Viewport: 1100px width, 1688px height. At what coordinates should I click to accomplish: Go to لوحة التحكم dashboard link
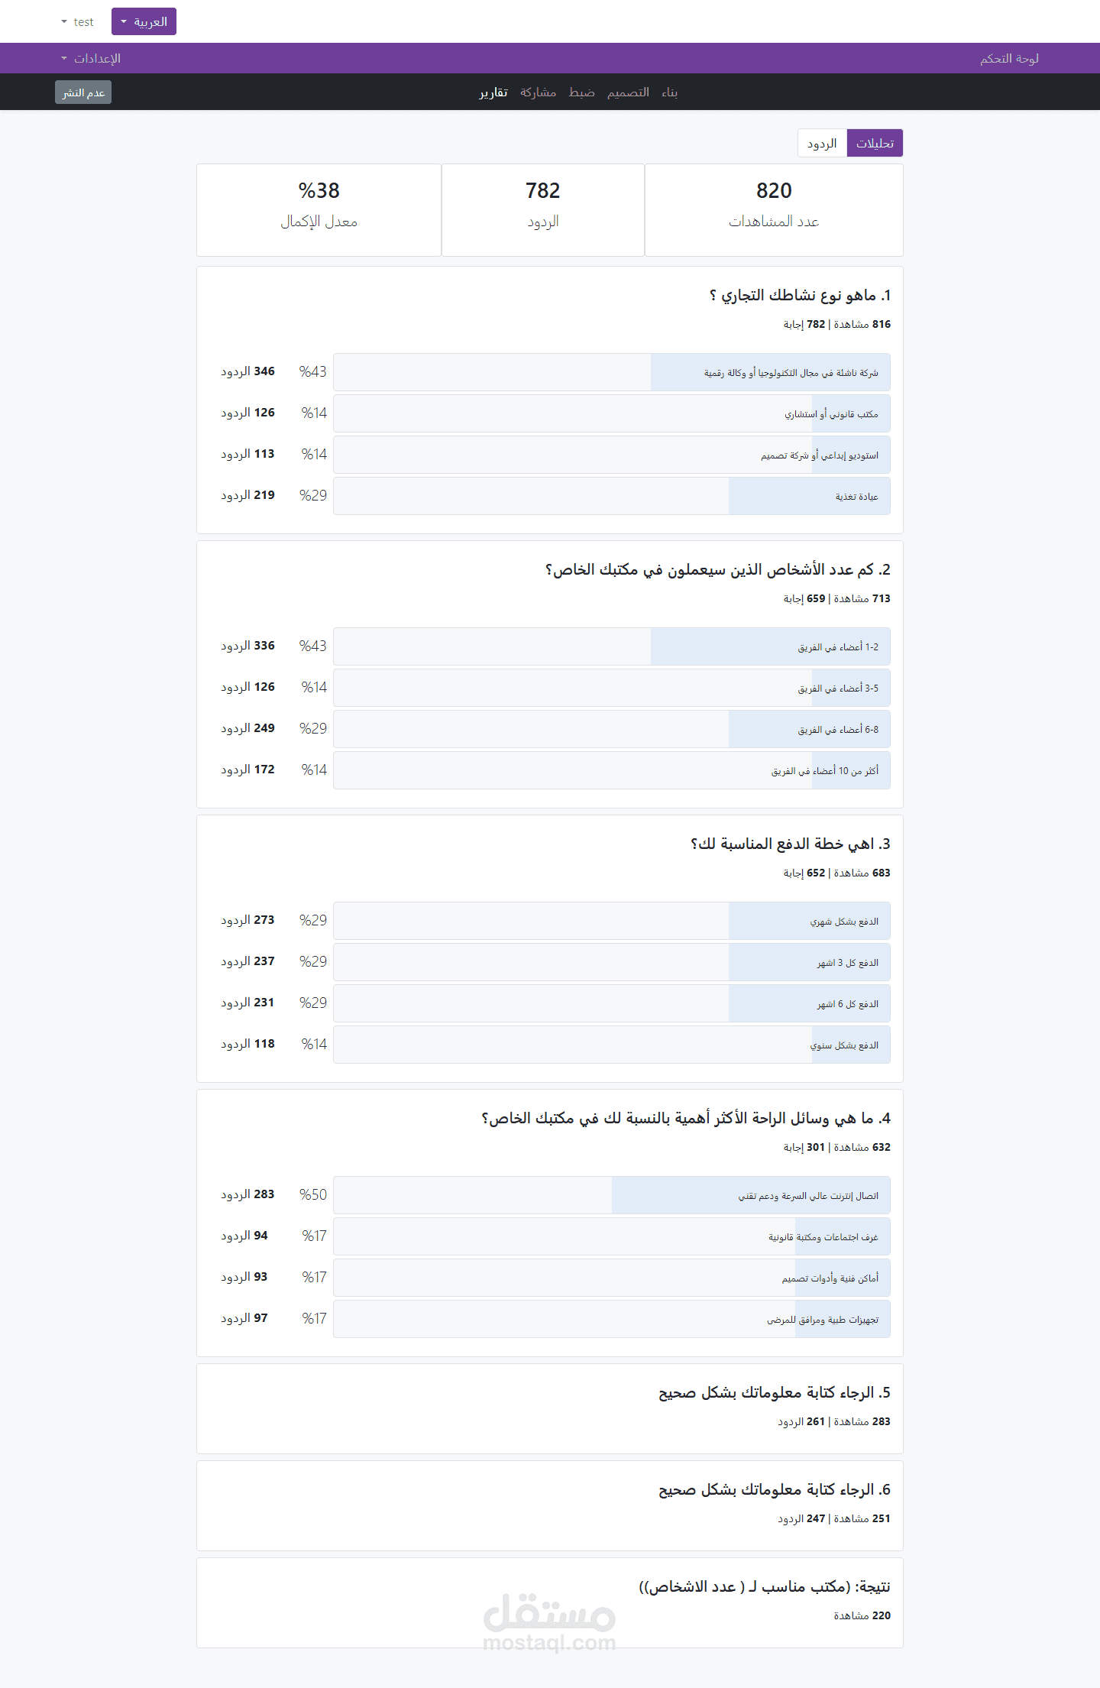click(x=1009, y=58)
